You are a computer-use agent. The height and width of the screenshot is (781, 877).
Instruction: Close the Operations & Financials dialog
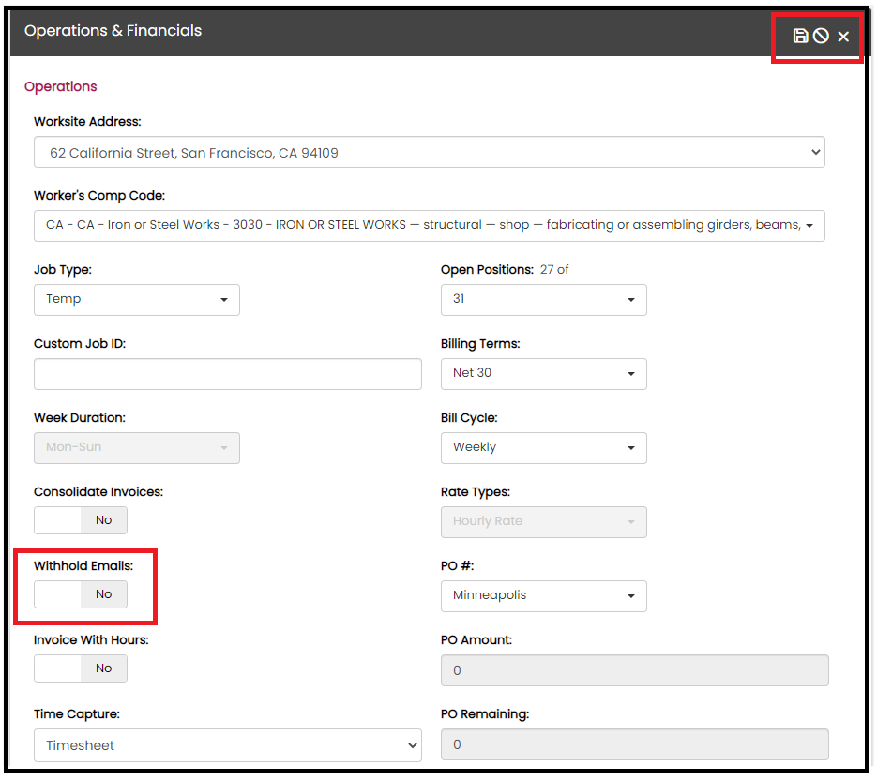[843, 37]
